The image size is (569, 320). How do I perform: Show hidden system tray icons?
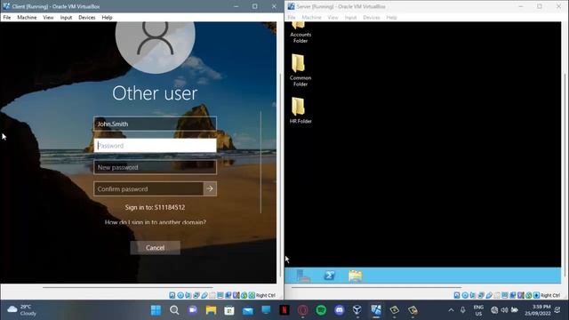click(451, 310)
